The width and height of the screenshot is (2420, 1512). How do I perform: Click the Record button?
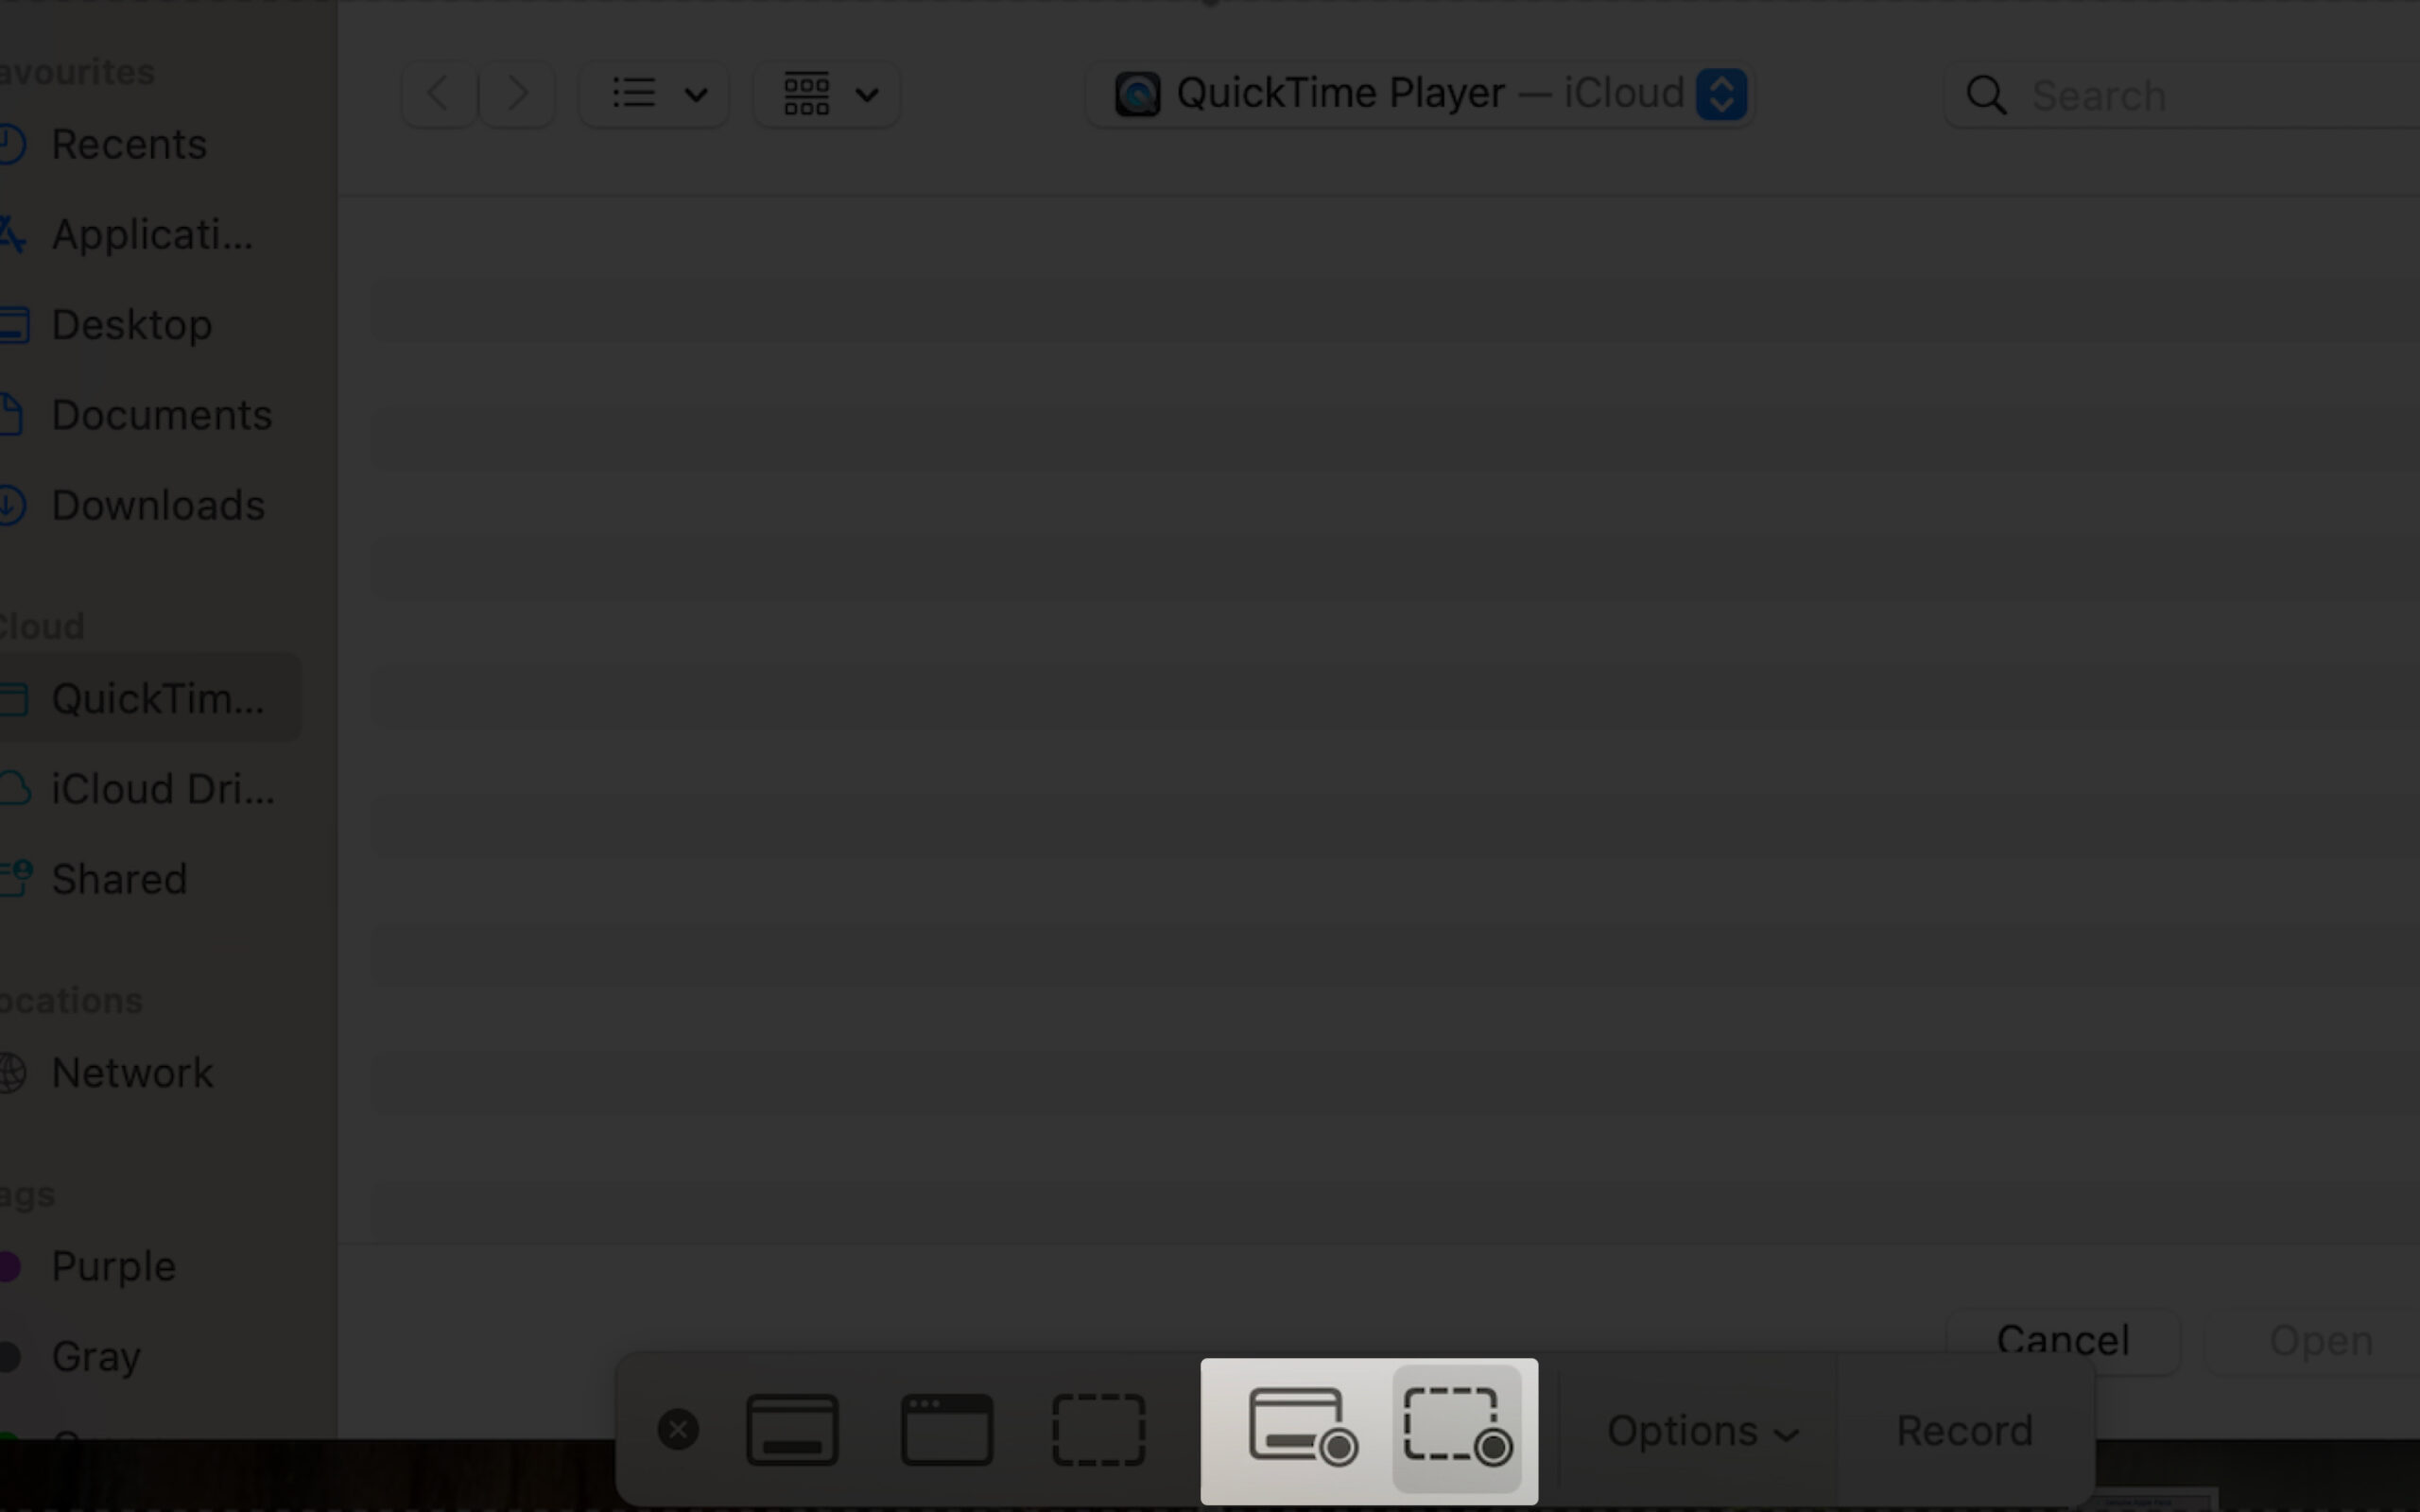[1963, 1430]
